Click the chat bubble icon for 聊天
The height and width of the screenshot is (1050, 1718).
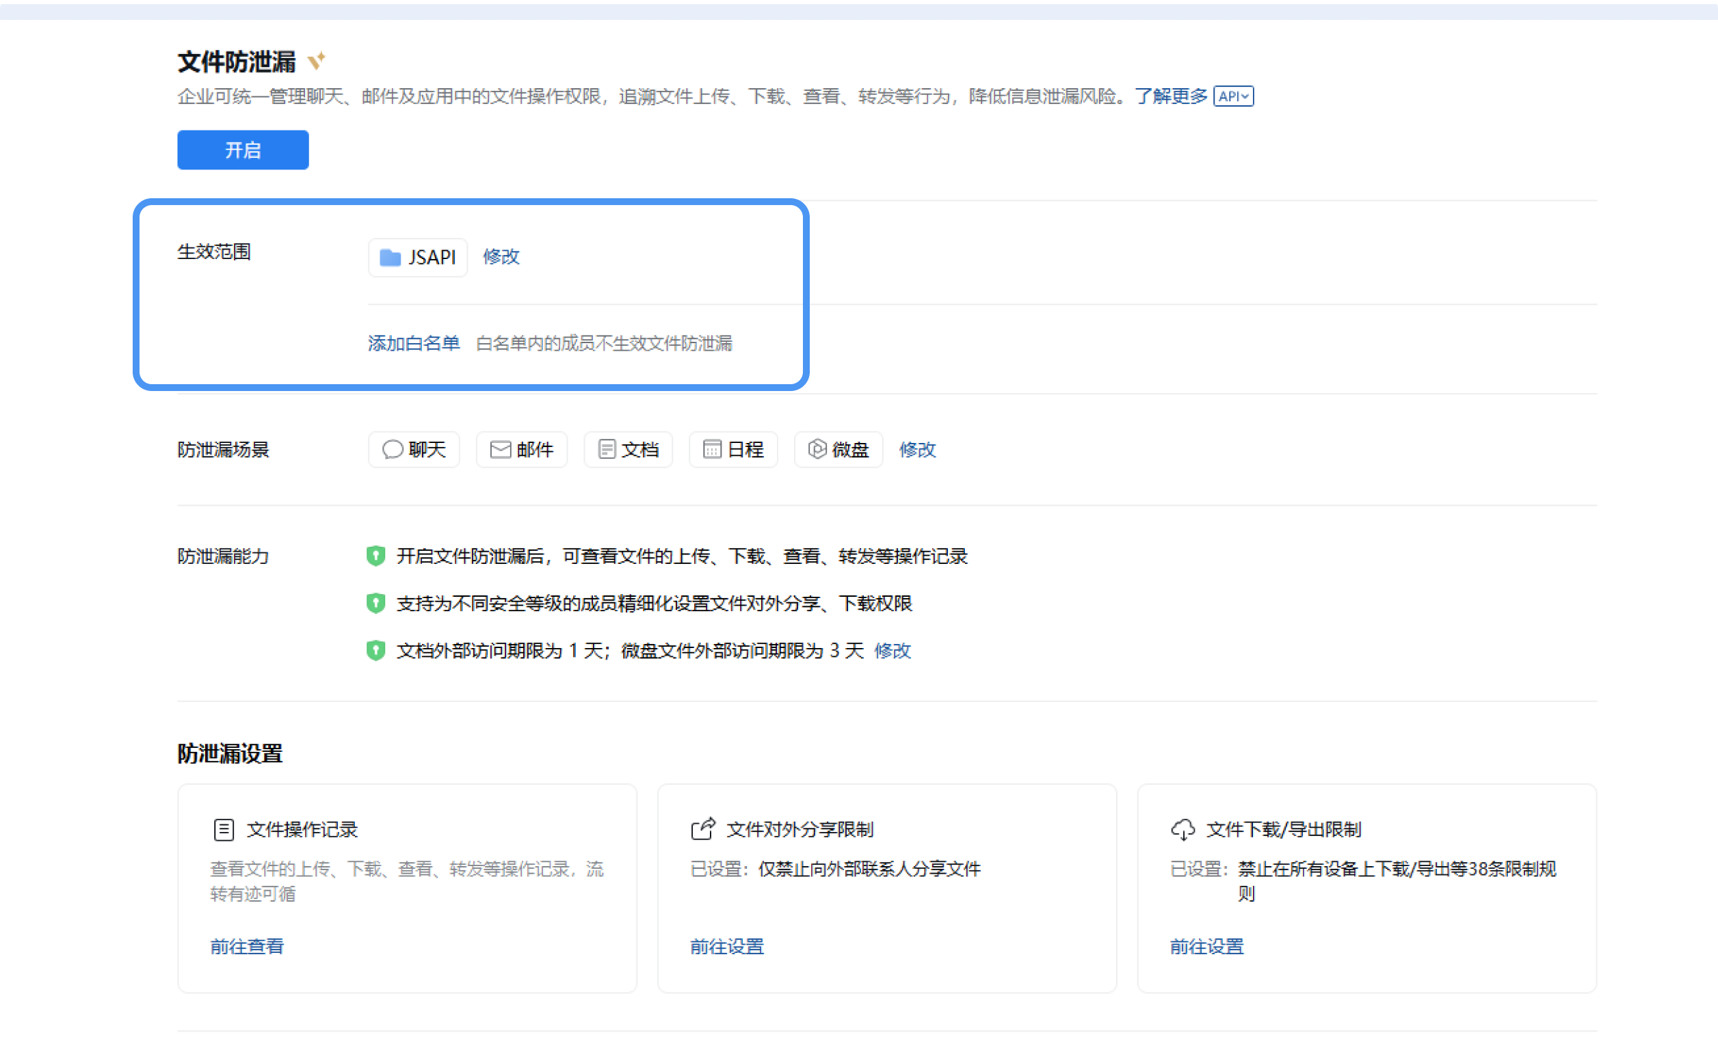(393, 449)
